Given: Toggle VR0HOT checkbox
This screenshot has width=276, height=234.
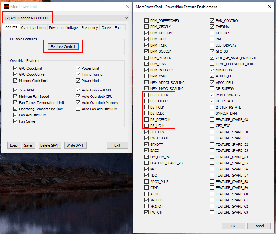Looking at the screenshot, I should (x=146, y=200).
